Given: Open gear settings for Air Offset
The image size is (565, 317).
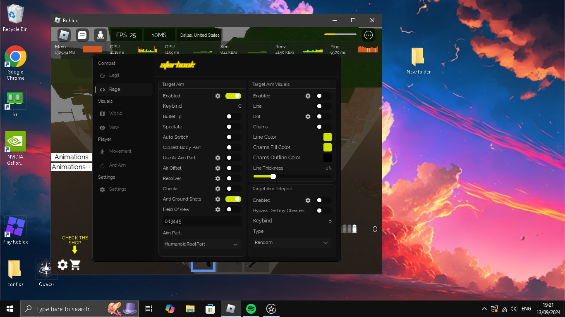Looking at the screenshot, I should [x=218, y=168].
